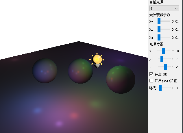The image size is (183, 133).
Task: Click the Kl value 0.01
Action: (175, 29)
